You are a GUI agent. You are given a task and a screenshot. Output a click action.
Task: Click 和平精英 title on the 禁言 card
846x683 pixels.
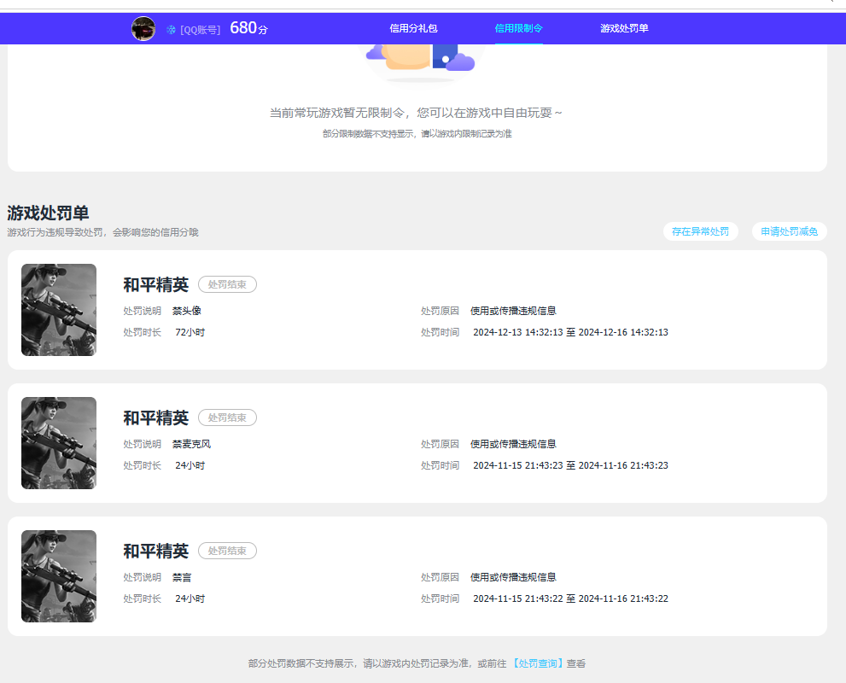[x=156, y=551]
